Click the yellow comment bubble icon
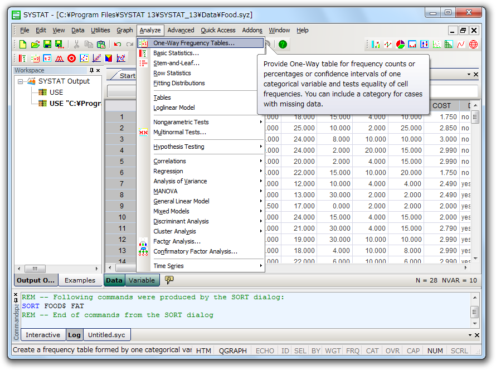 click(x=169, y=280)
